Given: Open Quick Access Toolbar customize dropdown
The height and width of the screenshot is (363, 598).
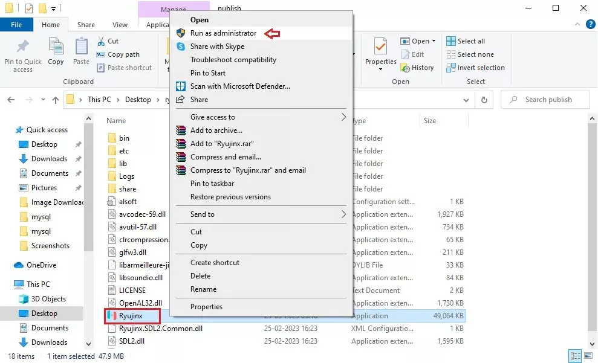Looking at the screenshot, I should pos(53,8).
